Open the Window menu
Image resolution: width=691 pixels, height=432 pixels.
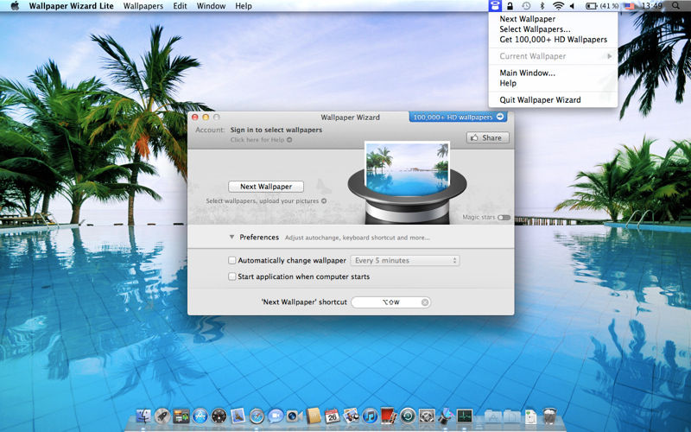[211, 6]
